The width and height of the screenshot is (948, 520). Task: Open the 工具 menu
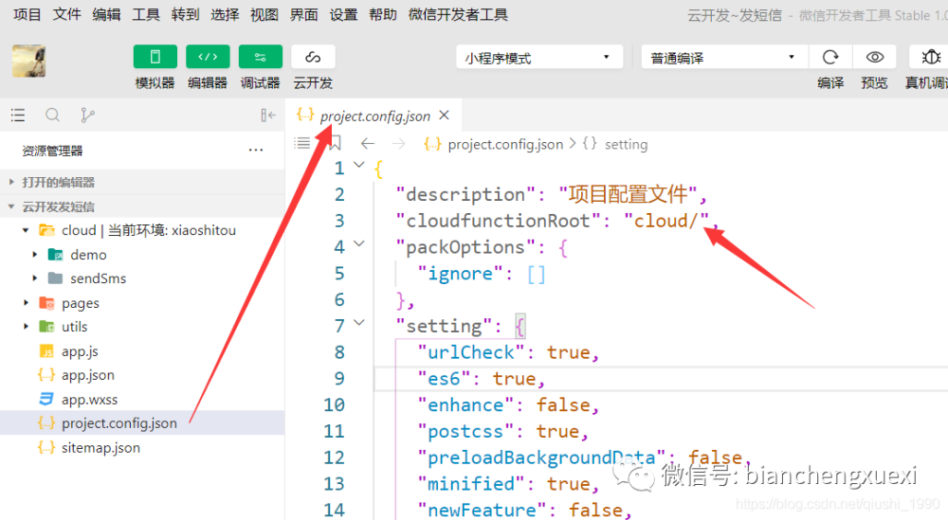(x=146, y=14)
